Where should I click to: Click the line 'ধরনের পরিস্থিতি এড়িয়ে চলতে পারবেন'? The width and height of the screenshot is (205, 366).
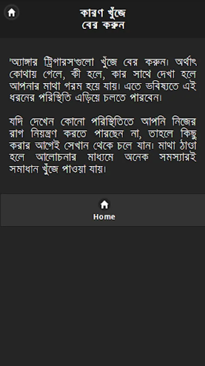tap(85, 98)
